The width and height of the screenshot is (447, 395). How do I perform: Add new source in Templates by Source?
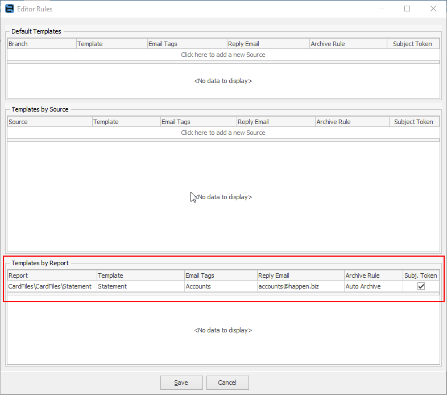(x=223, y=133)
